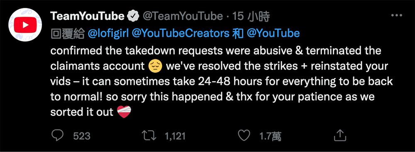Viewport: 415px width, 152px height.
Task: Click the 1.7萬 likes count
Action: [x=270, y=136]
